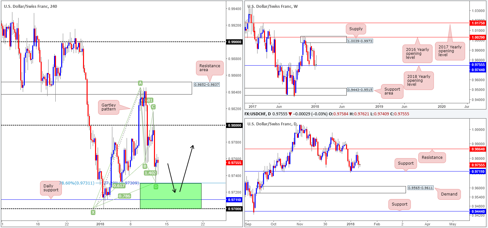The image size is (488, 228).
Task: Click the 1.0039-0.9973 supply zone label
Action: click(x=360, y=41)
